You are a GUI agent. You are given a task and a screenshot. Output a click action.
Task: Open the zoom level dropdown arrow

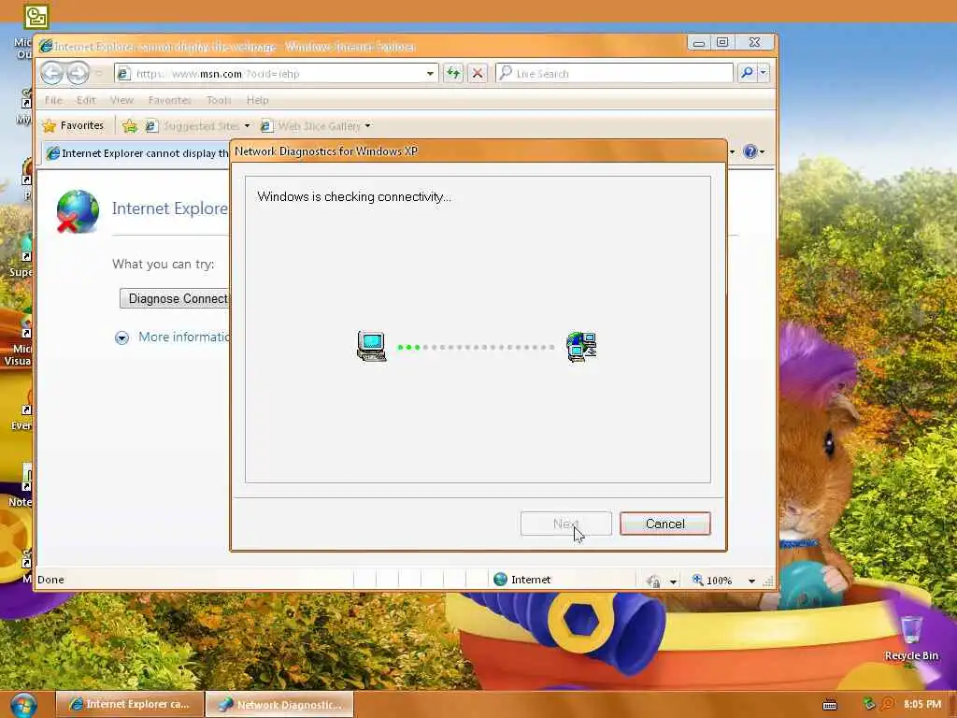(751, 582)
